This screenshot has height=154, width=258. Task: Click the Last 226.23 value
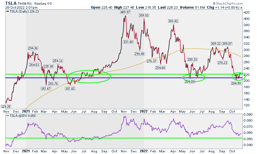pyautogui.click(x=168, y=7)
